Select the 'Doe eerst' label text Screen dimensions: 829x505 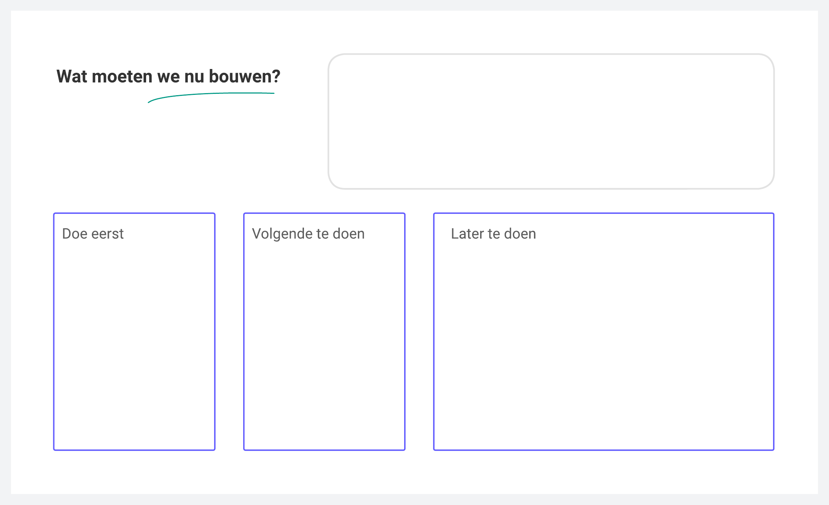(93, 234)
